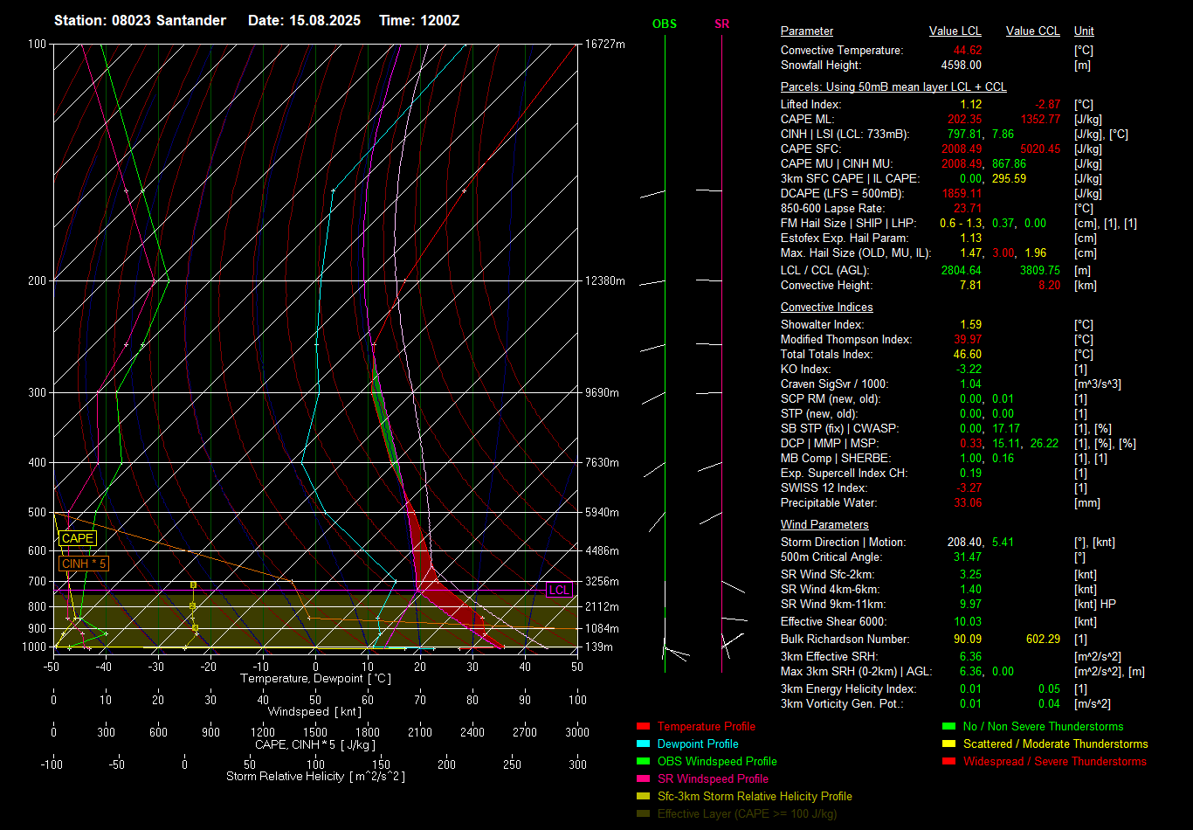
Task: Click the Effective Shear 6000 value 10.03
Action: (x=968, y=622)
